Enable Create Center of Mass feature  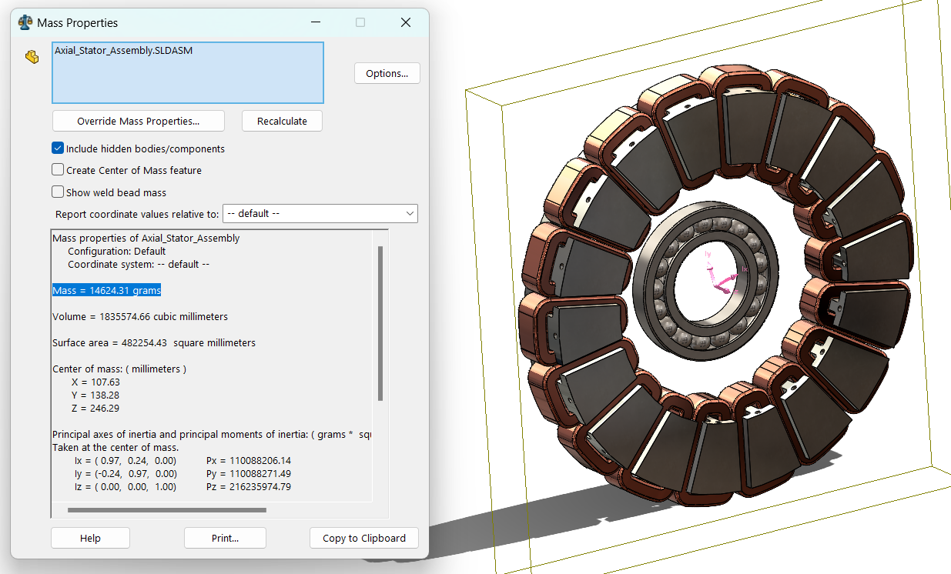[x=58, y=170]
